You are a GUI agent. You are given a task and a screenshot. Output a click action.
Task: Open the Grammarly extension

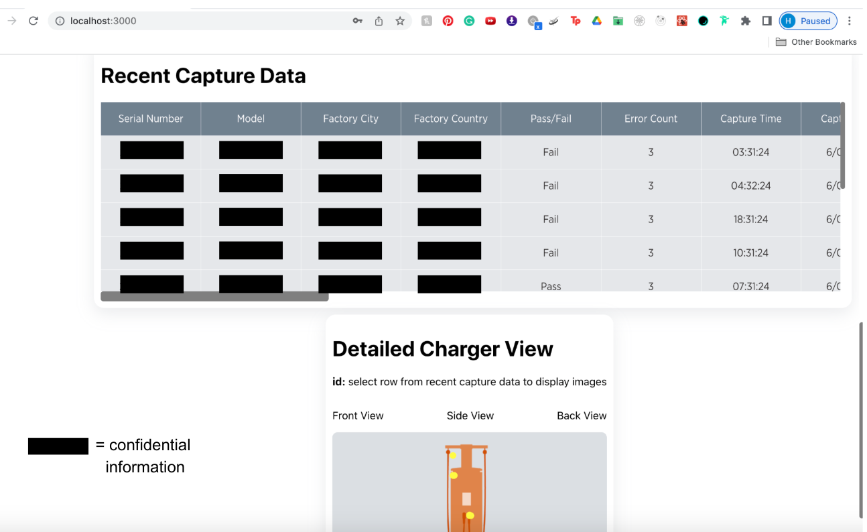pyautogui.click(x=469, y=21)
